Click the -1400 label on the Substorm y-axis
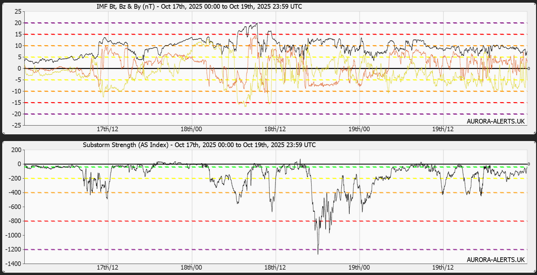 [x=13, y=264]
